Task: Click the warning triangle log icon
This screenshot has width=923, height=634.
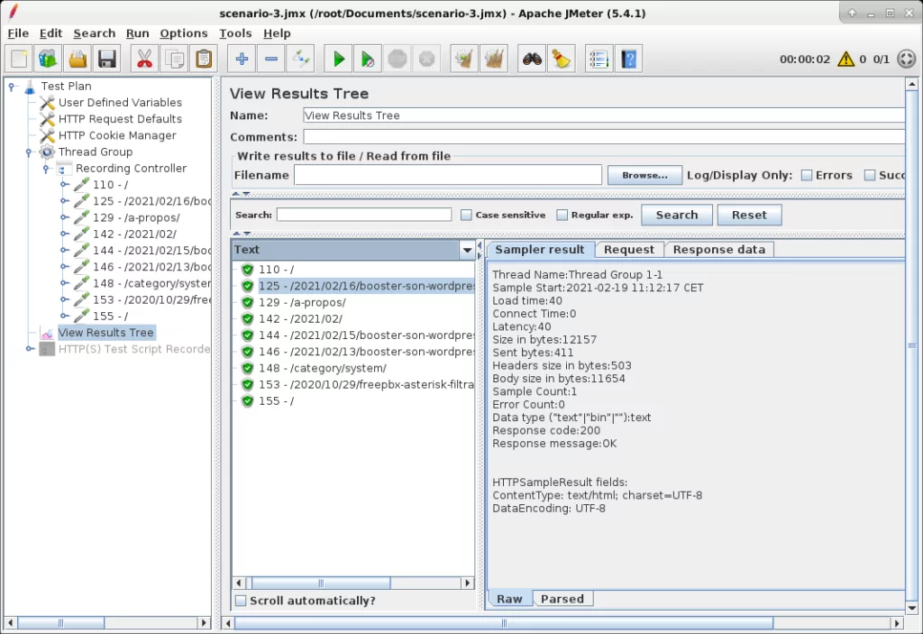Action: pos(845,59)
